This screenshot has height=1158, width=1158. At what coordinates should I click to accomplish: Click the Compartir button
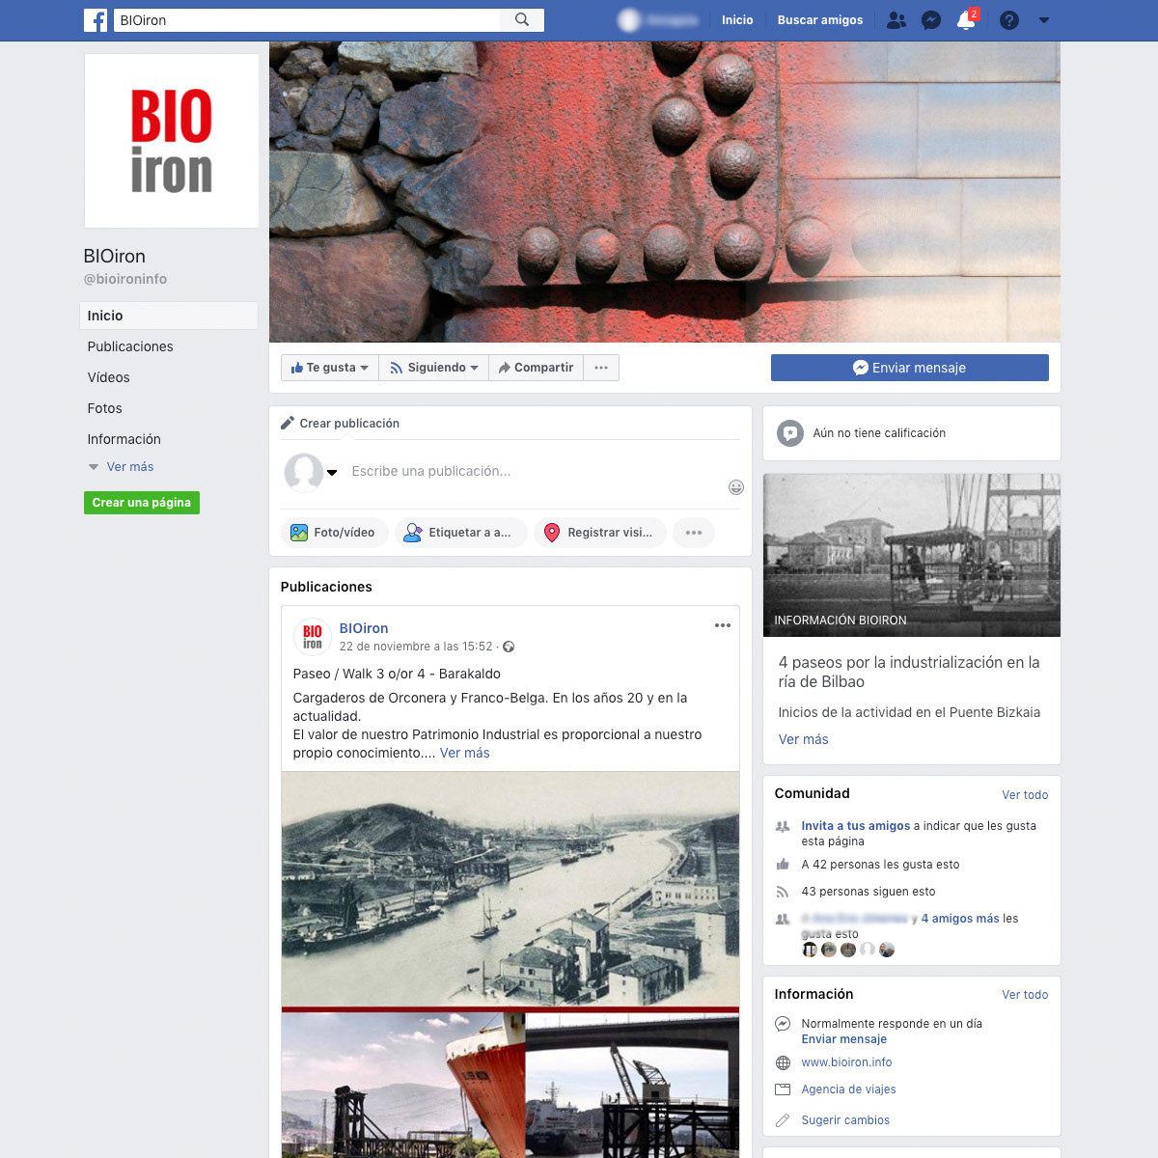click(x=536, y=368)
